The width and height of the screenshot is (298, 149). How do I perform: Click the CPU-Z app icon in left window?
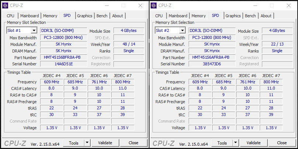point(6,6)
